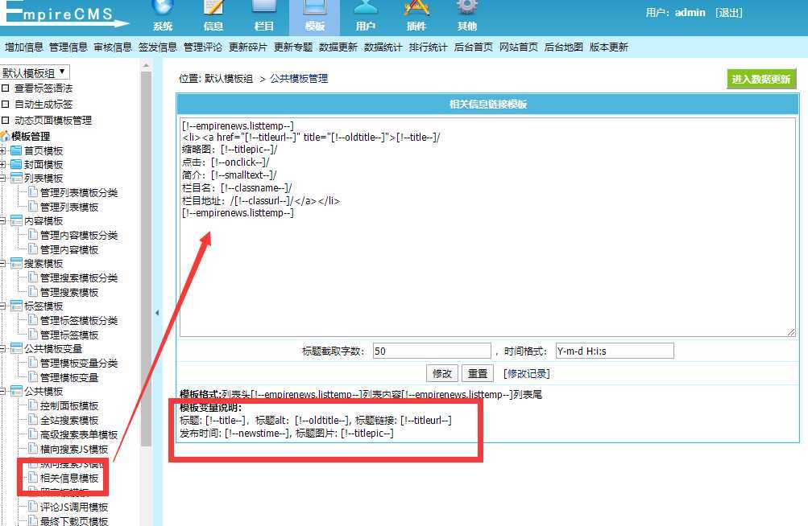Click the sidebar vertical scrollbar thumb
Viewport: 808px width, 526px height.
[x=146, y=257]
